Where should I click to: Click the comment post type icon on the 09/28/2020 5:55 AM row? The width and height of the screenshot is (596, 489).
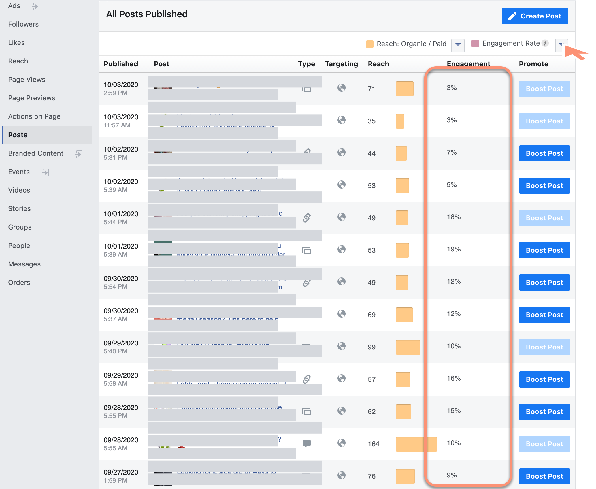306,443
